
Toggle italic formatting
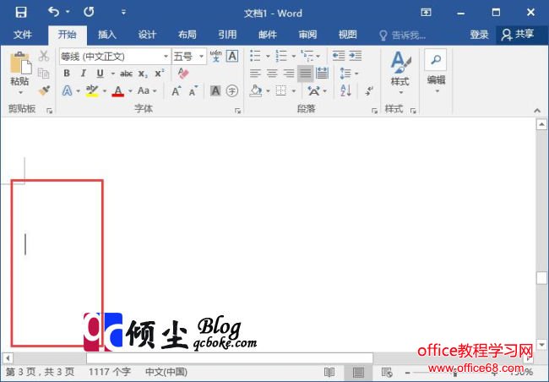(x=84, y=74)
